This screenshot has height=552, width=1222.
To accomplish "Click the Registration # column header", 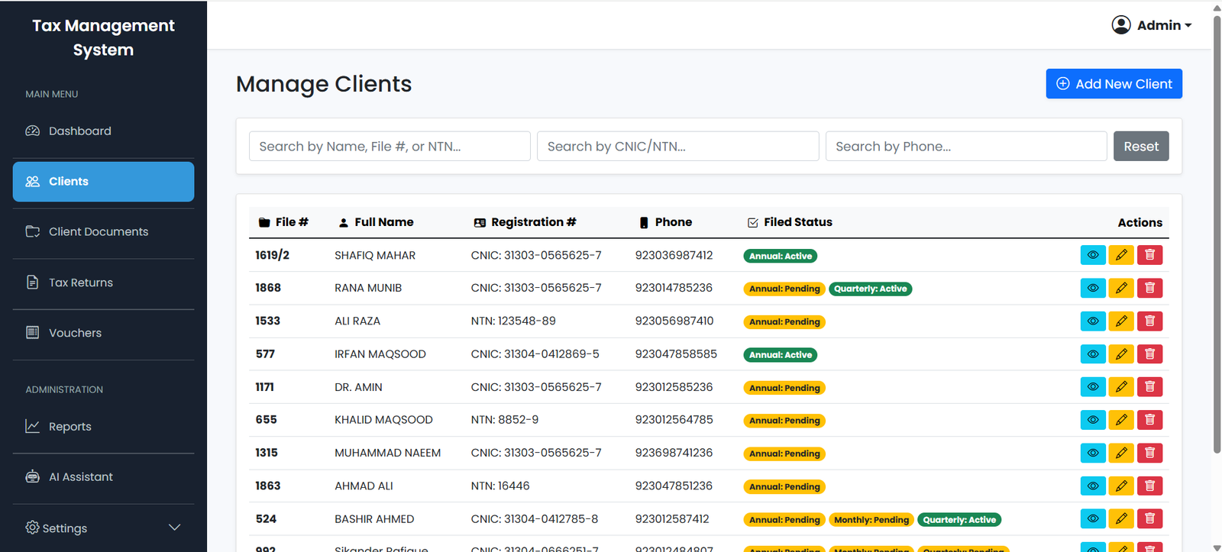I will 525,222.
